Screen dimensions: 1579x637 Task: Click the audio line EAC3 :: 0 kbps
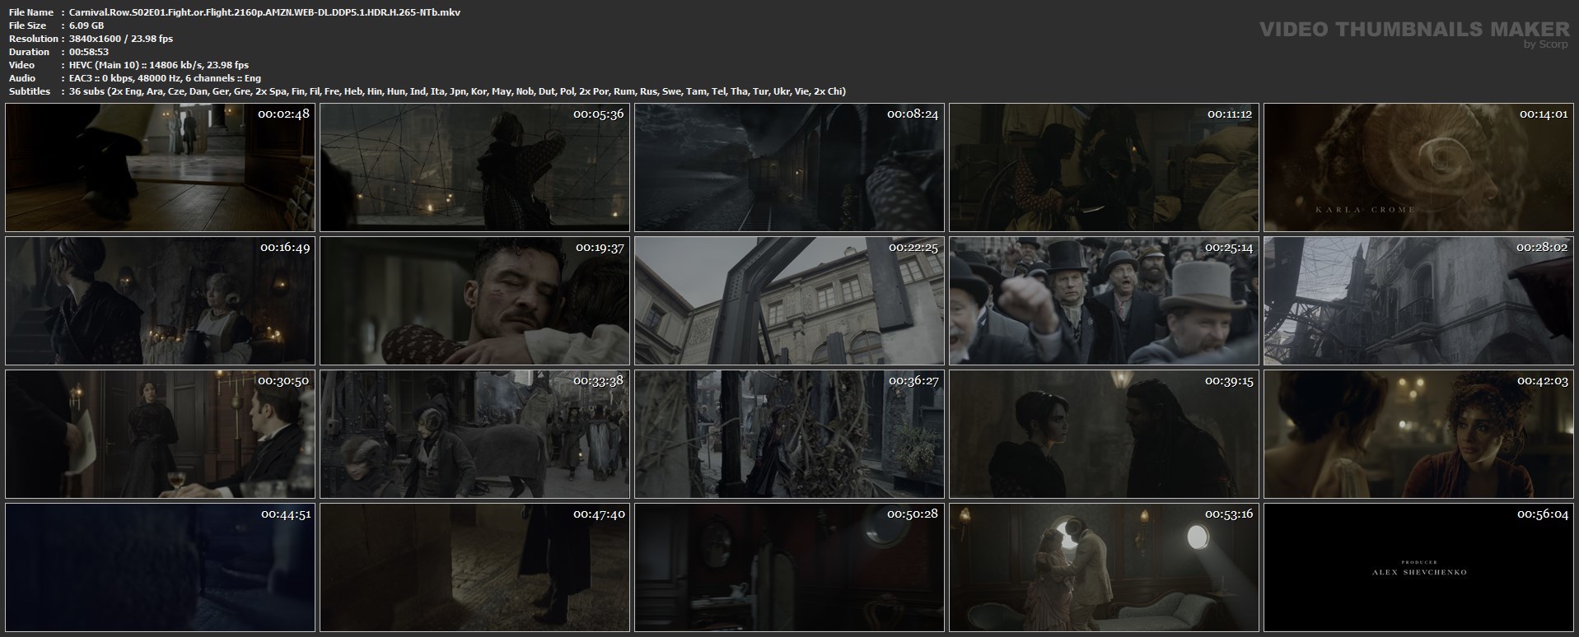click(165, 78)
